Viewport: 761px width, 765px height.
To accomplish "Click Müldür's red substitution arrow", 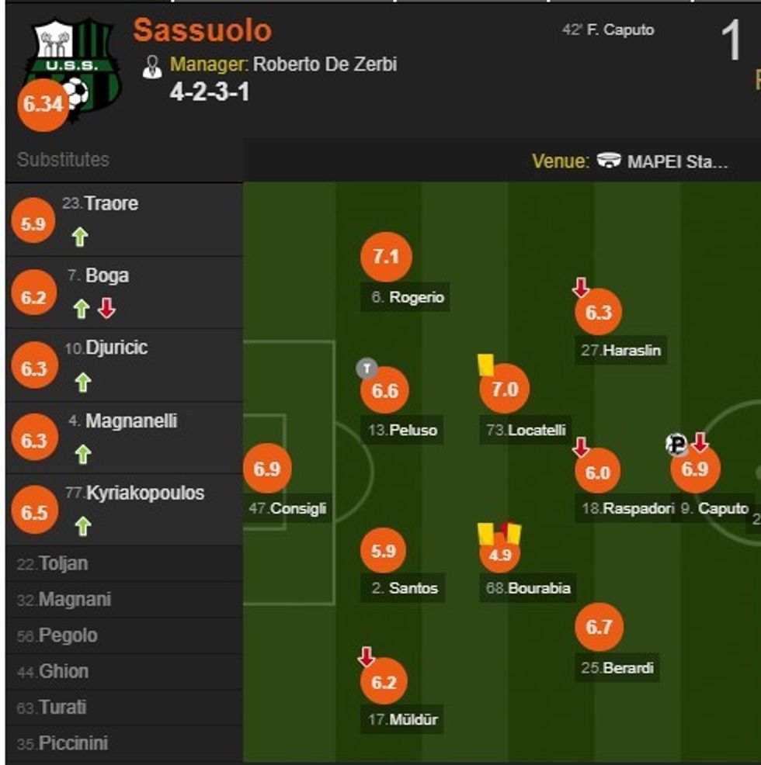I will [367, 658].
